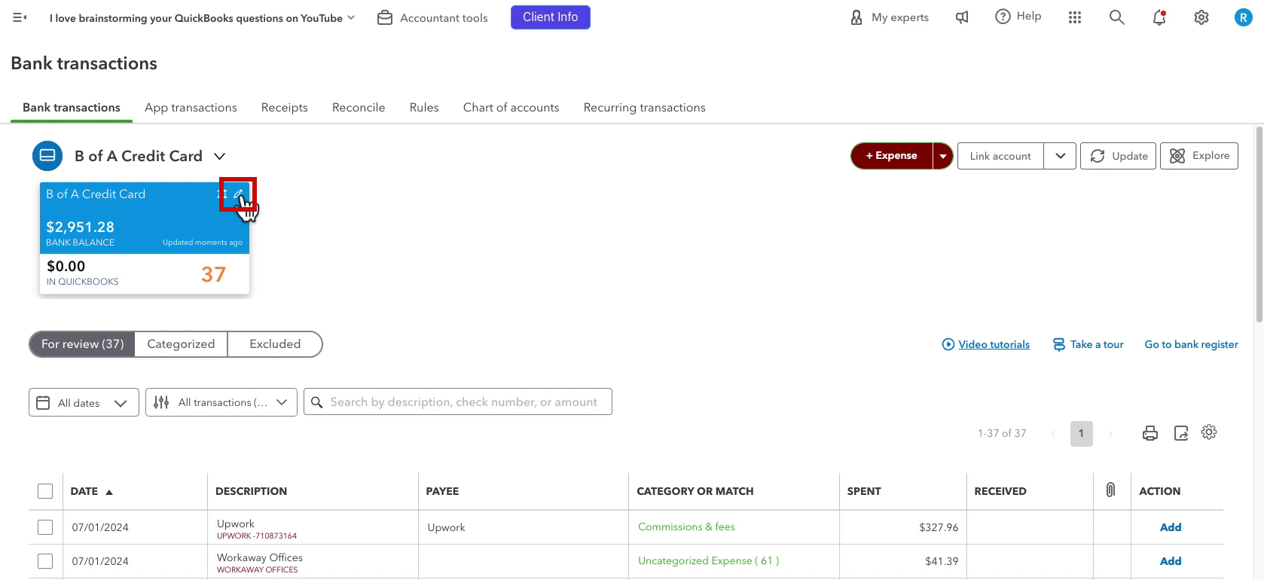Toggle the select-all transactions checkbox
The image size is (1264, 580).
[x=45, y=491]
